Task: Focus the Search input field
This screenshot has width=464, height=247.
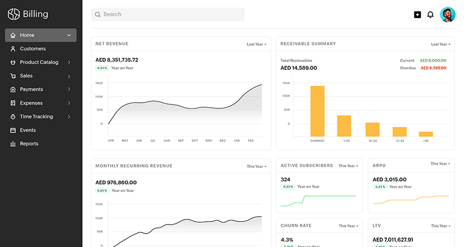Action: point(168,15)
